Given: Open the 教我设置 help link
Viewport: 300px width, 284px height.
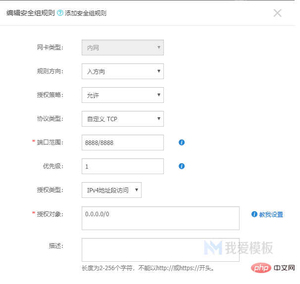Looking at the screenshot, I should pyautogui.click(x=271, y=214).
